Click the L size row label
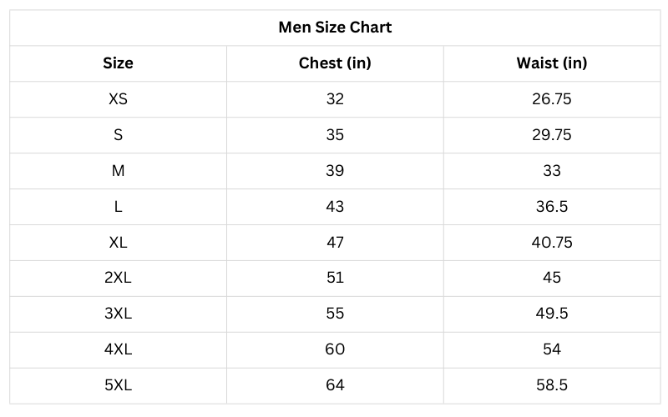 click(118, 207)
